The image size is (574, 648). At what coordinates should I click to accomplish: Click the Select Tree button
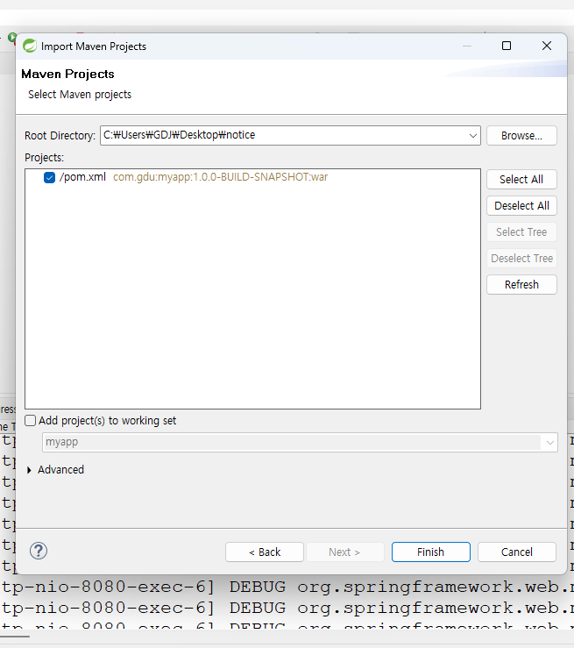[x=521, y=231]
